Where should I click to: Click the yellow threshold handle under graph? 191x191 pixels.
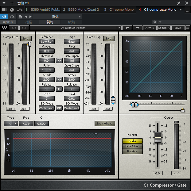183,110
